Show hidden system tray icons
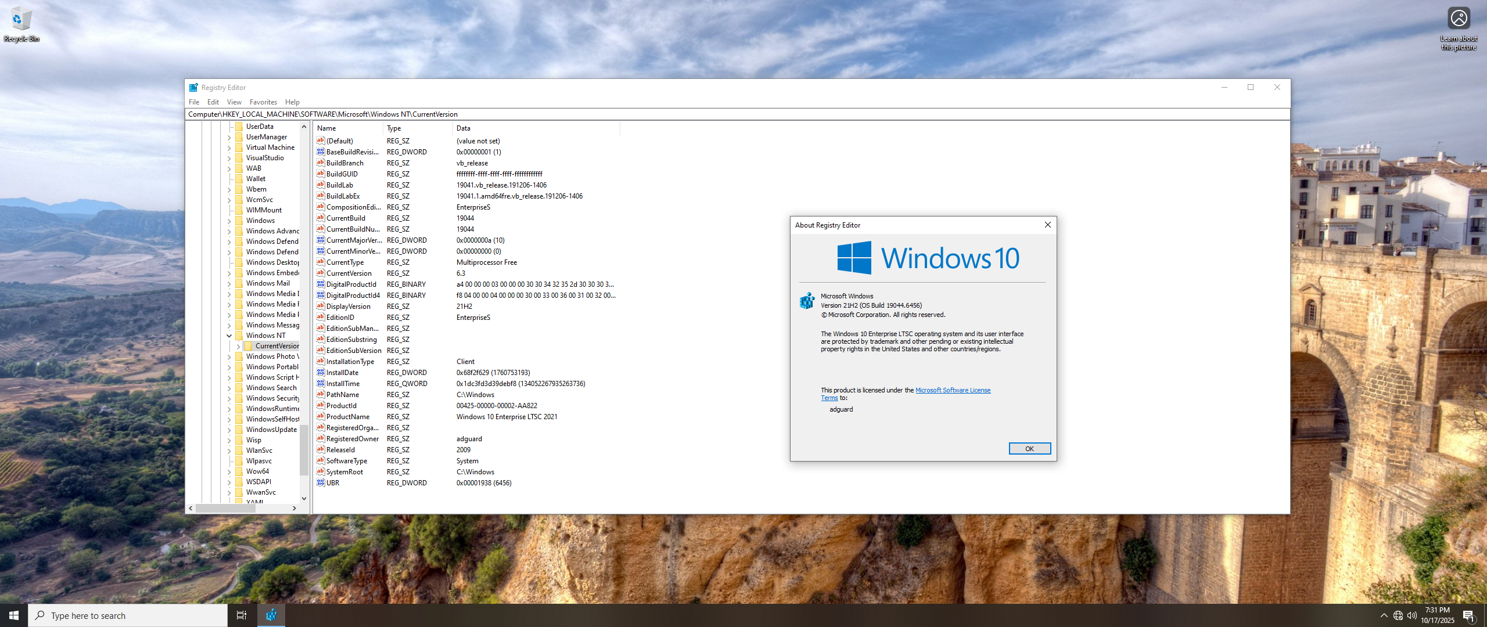1487x627 pixels. (1384, 615)
